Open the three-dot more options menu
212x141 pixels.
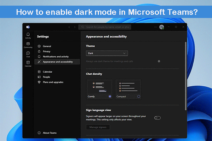click(x=155, y=27)
